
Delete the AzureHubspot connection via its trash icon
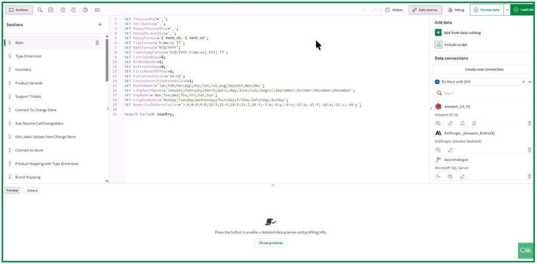[x=529, y=177]
